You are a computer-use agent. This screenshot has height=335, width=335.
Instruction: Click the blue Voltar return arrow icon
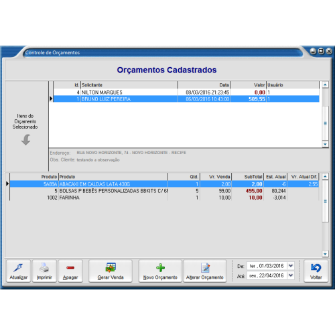(x=316, y=267)
